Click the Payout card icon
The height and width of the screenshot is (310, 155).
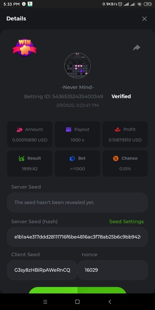coord(68,129)
